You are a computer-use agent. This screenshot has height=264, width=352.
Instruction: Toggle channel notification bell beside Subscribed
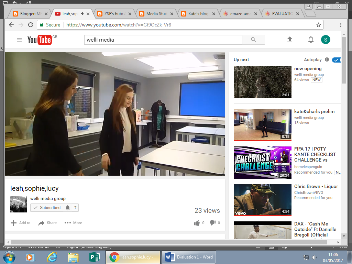click(68, 208)
